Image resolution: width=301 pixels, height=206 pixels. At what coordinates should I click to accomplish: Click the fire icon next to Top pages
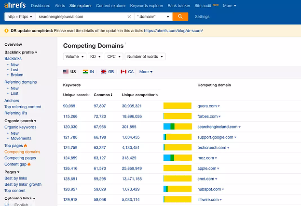[26, 146]
